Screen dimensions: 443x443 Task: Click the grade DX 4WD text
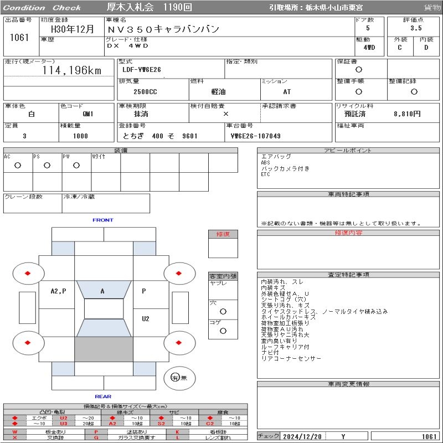tap(127, 46)
